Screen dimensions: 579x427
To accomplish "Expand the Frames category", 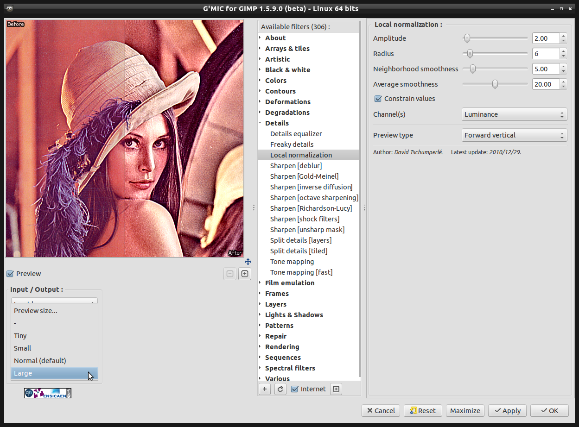I will click(260, 294).
